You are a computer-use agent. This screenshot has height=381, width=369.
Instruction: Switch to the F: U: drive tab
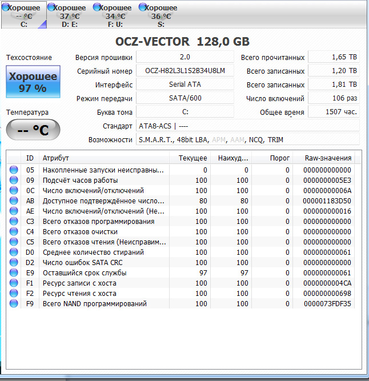(115, 15)
